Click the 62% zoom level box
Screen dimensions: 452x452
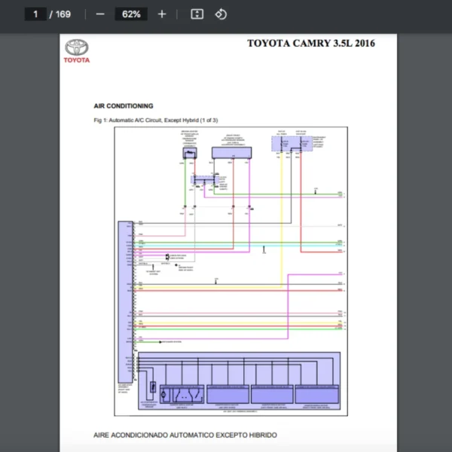click(131, 14)
